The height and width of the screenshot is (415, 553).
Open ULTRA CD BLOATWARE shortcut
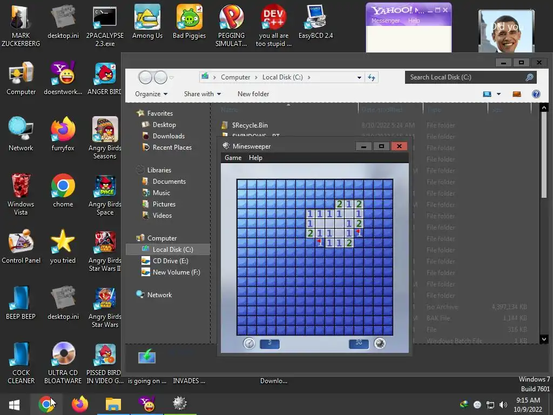(63, 363)
